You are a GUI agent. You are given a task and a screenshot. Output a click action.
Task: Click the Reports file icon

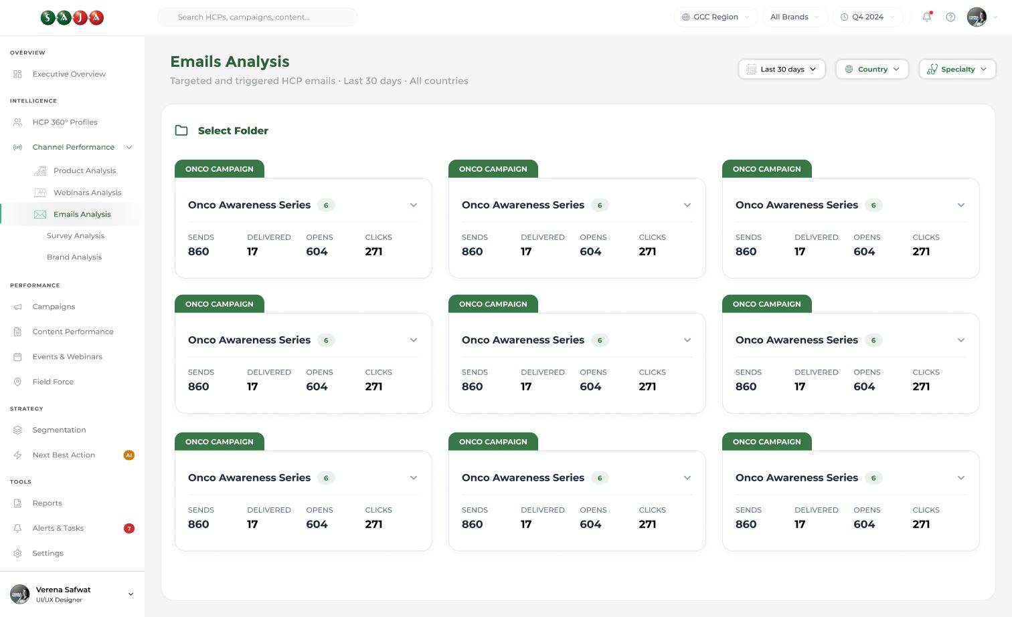click(x=18, y=503)
